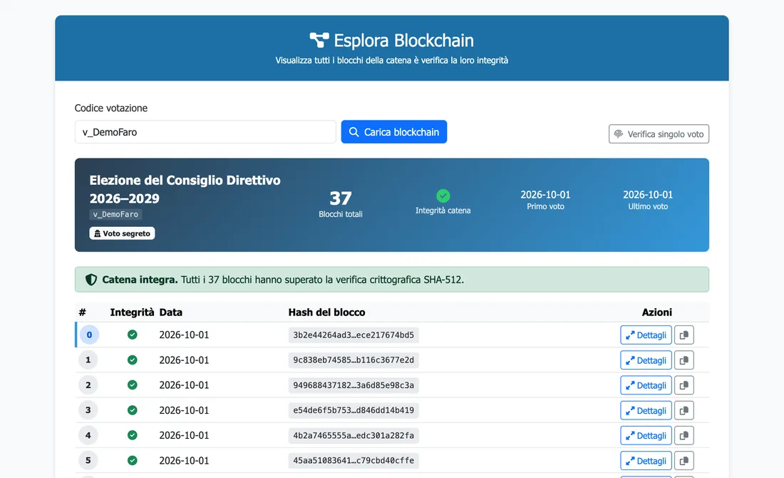This screenshot has height=478, width=784.
Task: Click the Hash del blocco column header
Action: [326, 312]
